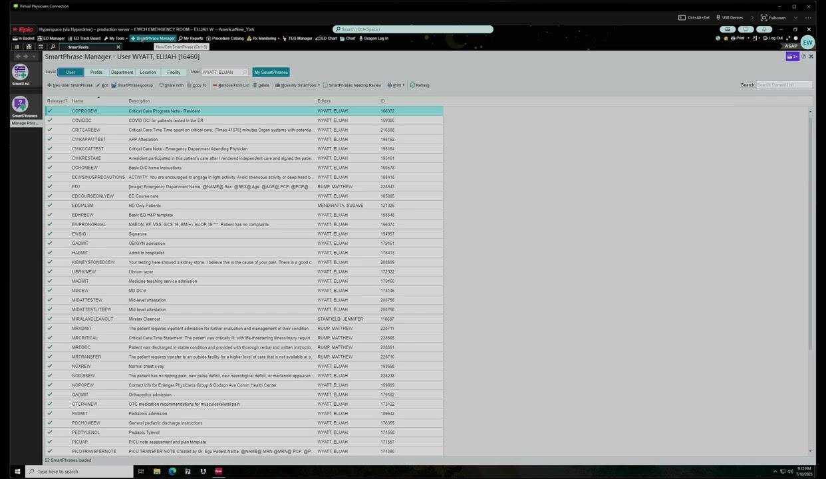Click the released checkmark for LIBRIUMEW

tap(50, 271)
